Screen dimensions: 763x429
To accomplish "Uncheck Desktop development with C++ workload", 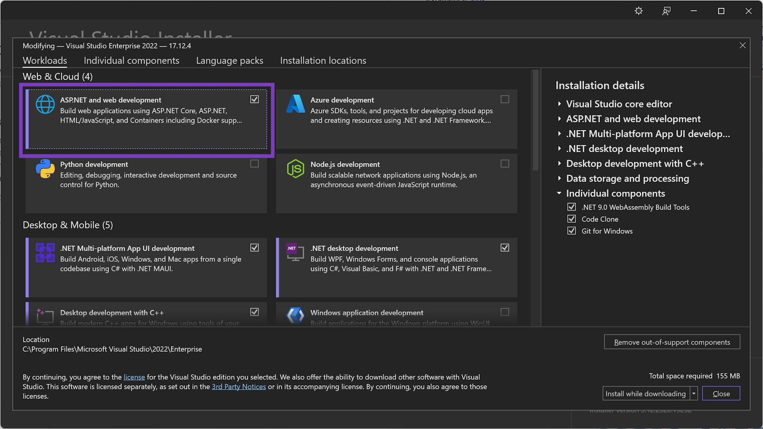I will pos(254,312).
